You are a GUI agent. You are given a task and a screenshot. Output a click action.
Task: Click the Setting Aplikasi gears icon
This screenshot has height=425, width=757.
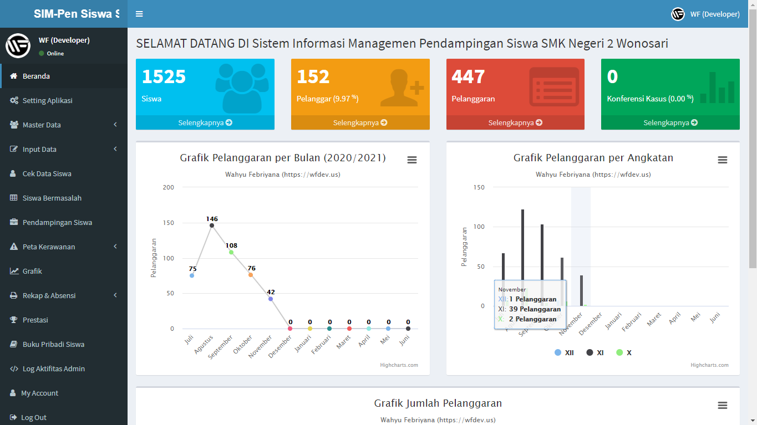14,101
